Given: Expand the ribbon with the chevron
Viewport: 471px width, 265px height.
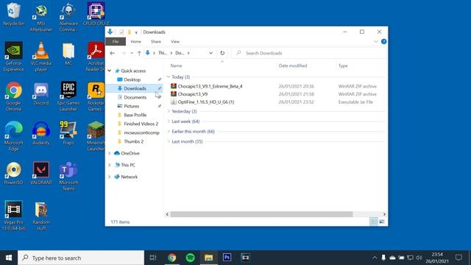Looking at the screenshot, I should [376, 41].
